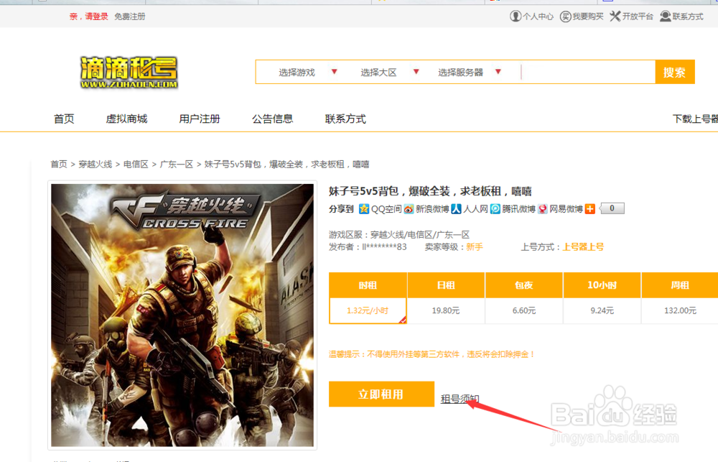The width and height of the screenshot is (718, 462).
Task: Share to 人人网 icon
Action: click(470, 209)
